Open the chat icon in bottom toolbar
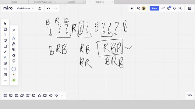This screenshot has width=195, height=109. pyautogui.click(x=22, y=96)
